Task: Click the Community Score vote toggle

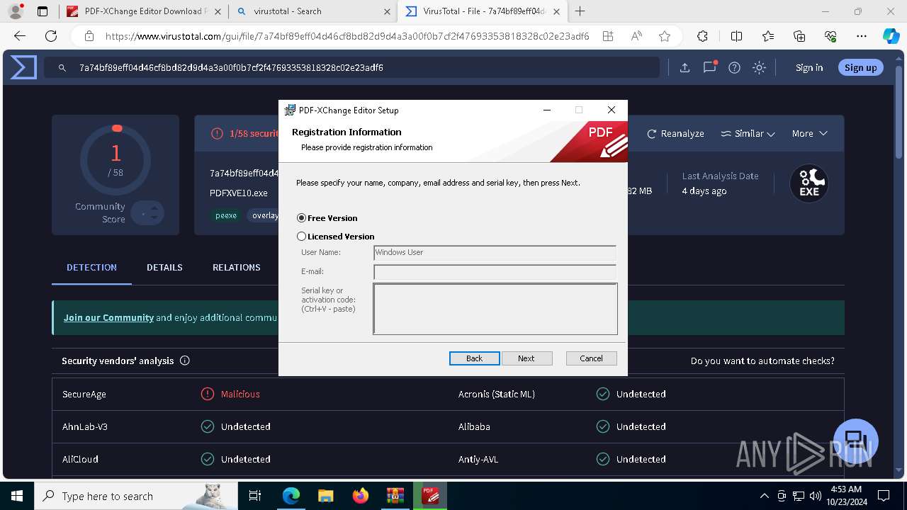Action: (x=147, y=213)
